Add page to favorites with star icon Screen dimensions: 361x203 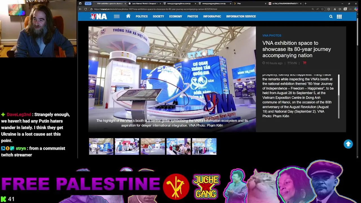[x=322, y=9]
